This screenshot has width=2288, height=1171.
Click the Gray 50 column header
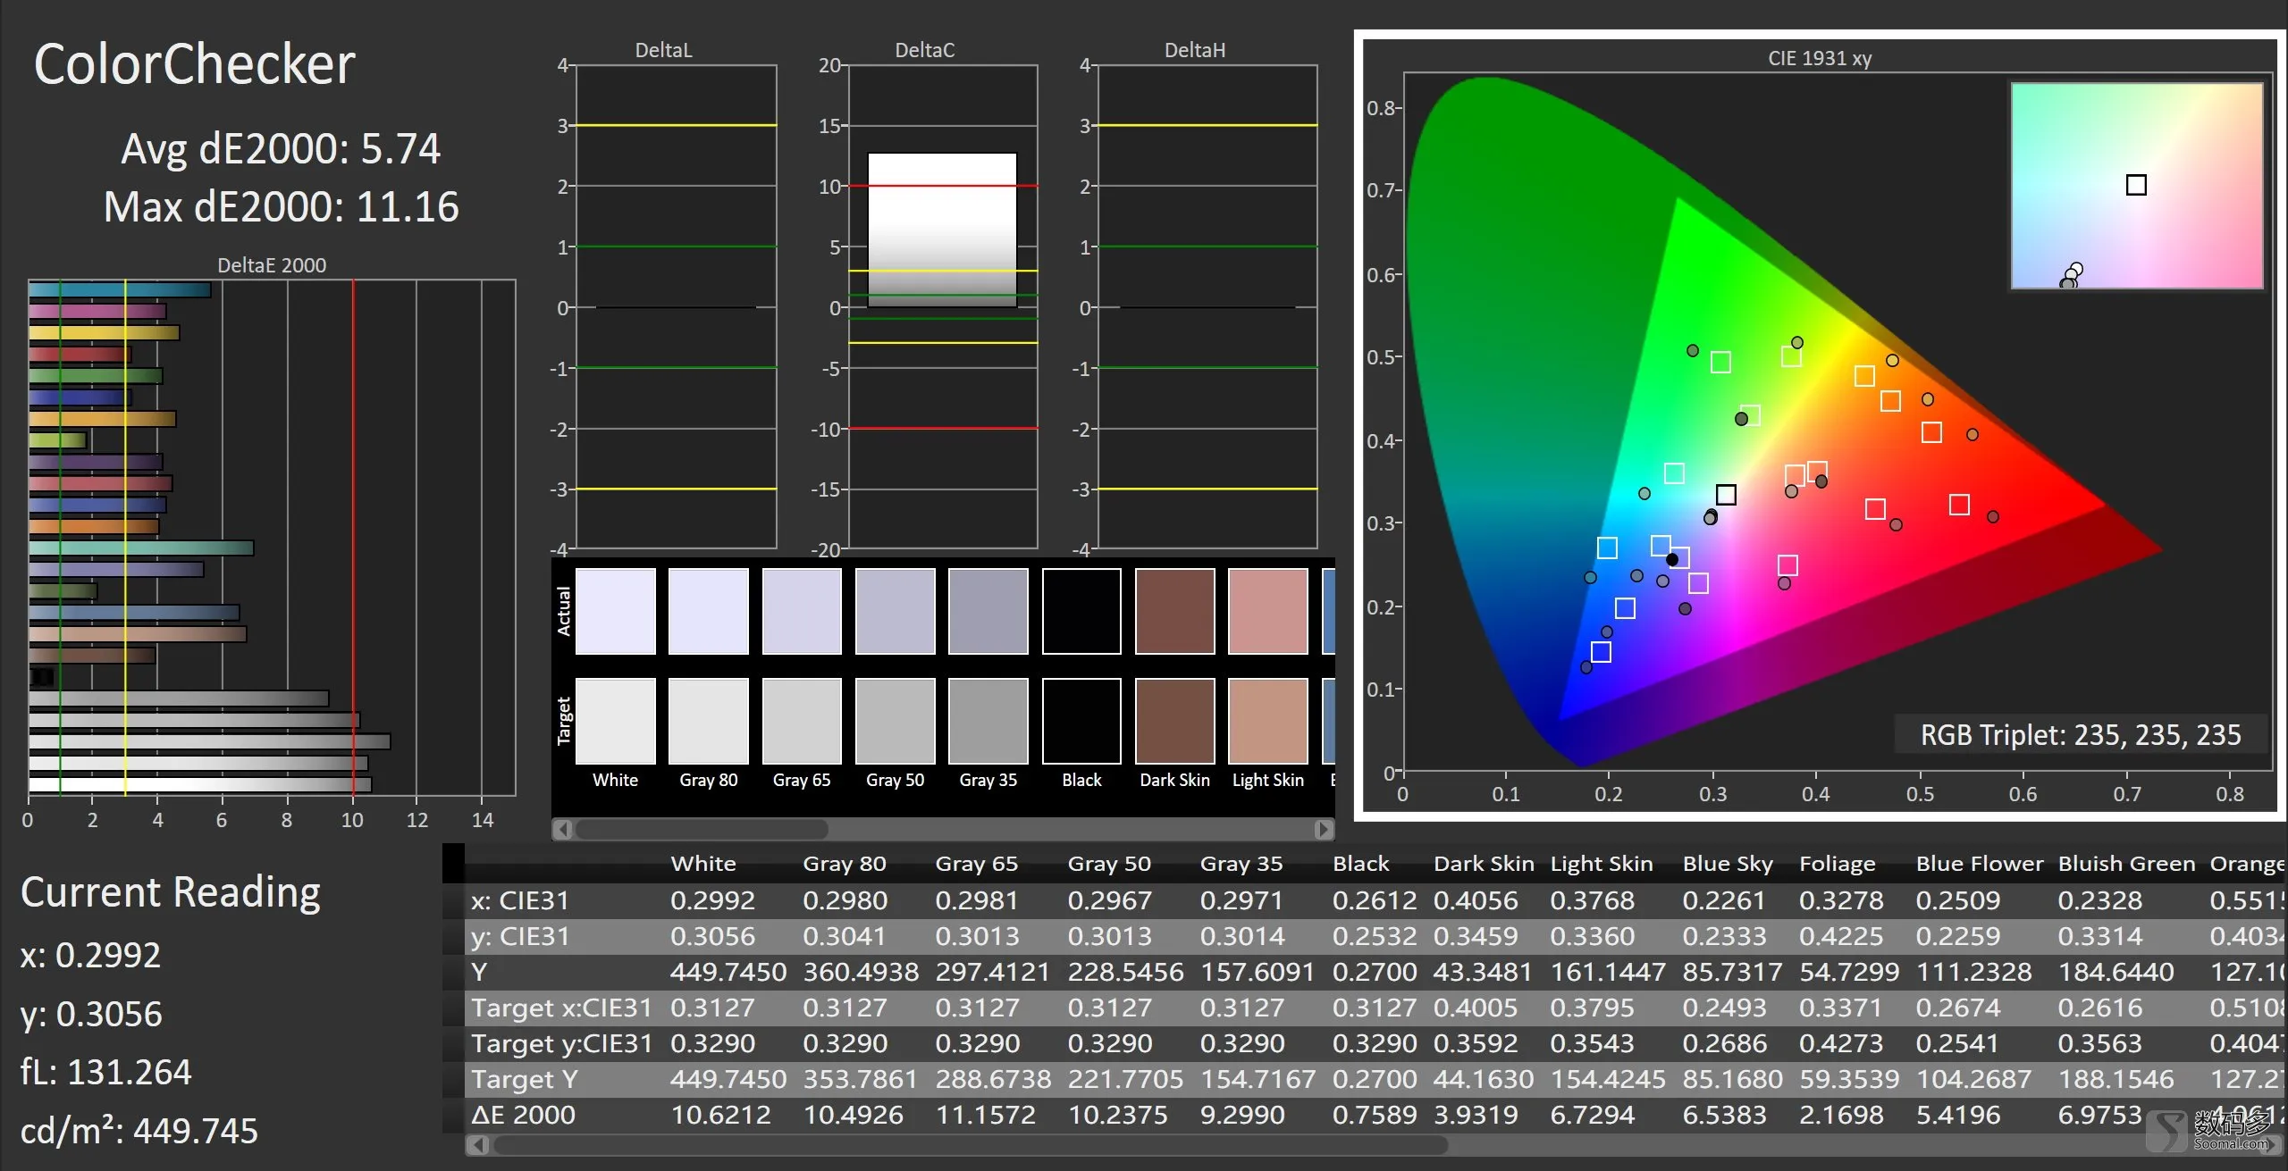[1109, 864]
